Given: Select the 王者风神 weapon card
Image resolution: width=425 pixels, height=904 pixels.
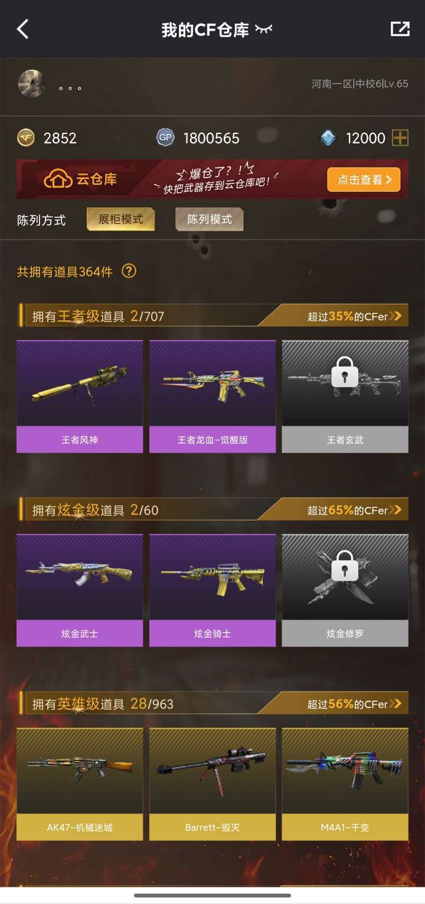Looking at the screenshot, I should pyautogui.click(x=80, y=397).
